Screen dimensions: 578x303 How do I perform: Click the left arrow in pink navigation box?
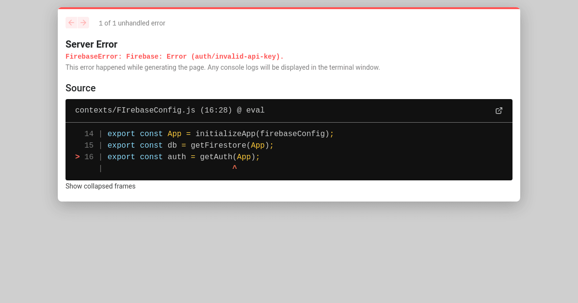point(71,23)
